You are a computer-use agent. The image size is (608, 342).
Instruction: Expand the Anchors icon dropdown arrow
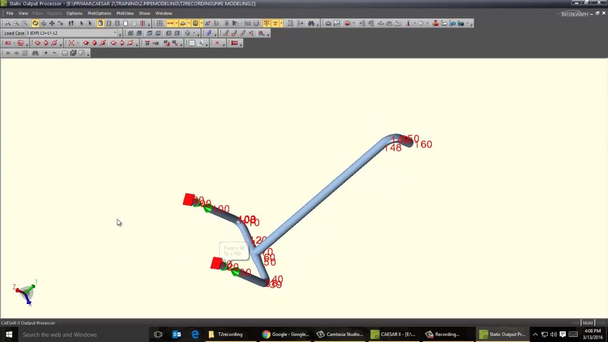(201, 23)
